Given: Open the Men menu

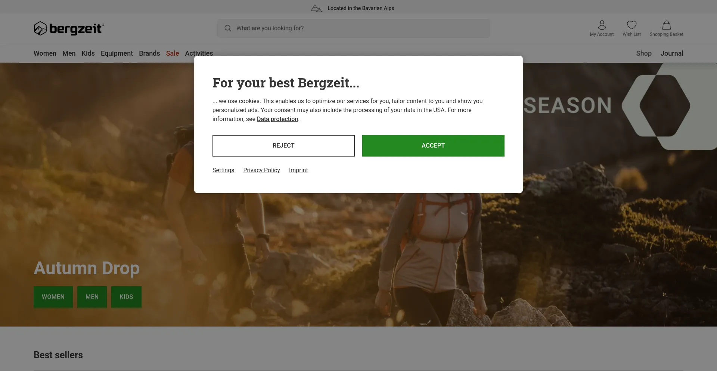Looking at the screenshot, I should 69,53.
